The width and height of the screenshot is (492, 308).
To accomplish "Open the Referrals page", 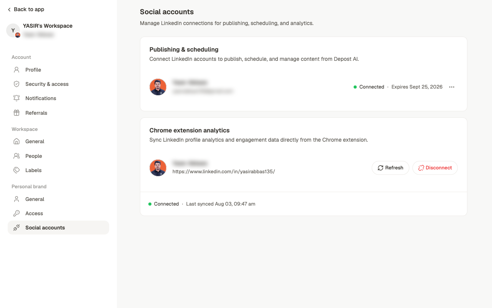I will 58,113.
